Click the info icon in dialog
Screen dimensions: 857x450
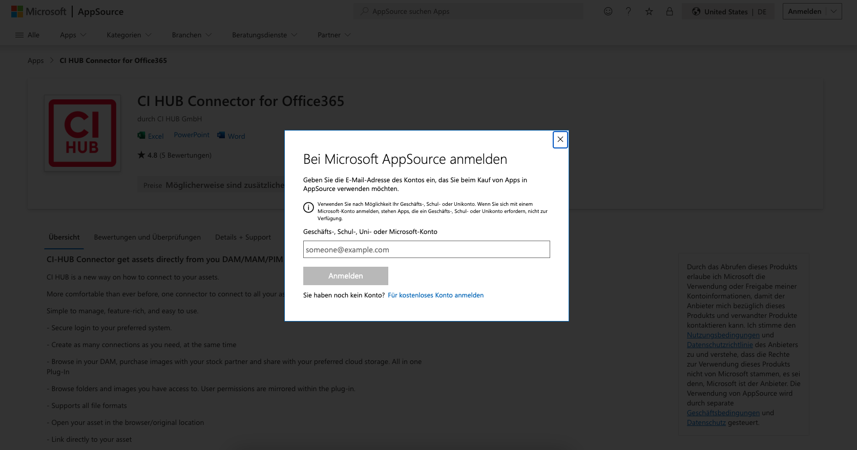308,207
